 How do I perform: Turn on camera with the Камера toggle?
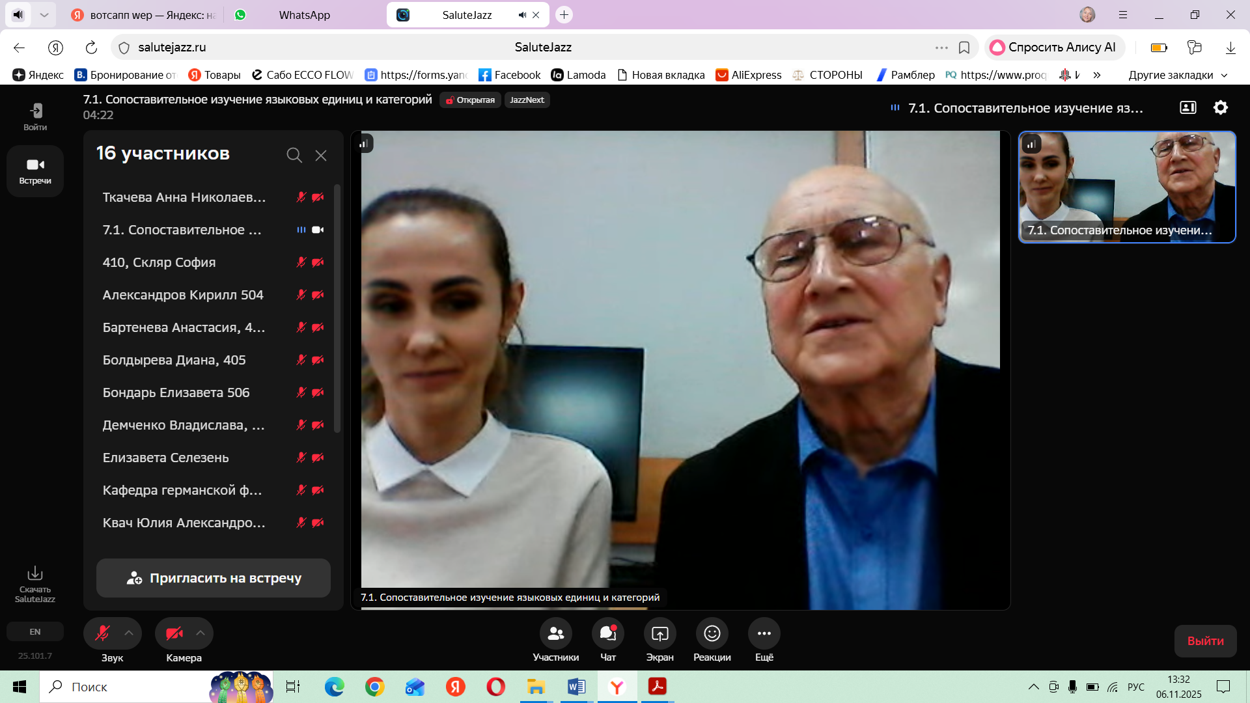pyautogui.click(x=174, y=633)
